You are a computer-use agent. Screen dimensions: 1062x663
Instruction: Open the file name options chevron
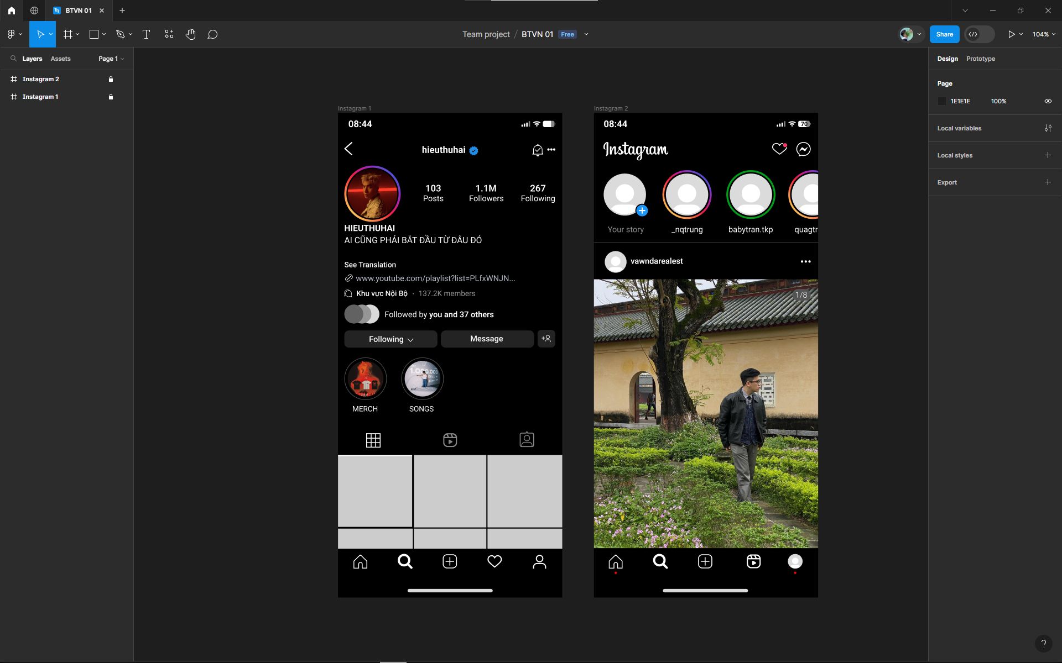pos(586,34)
